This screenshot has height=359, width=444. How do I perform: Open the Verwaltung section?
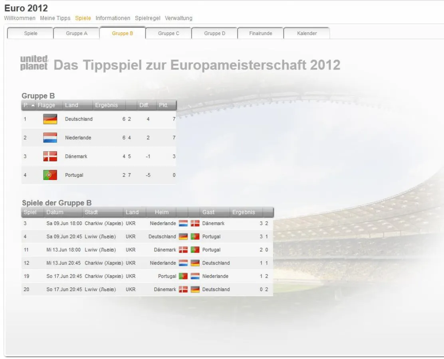178,18
